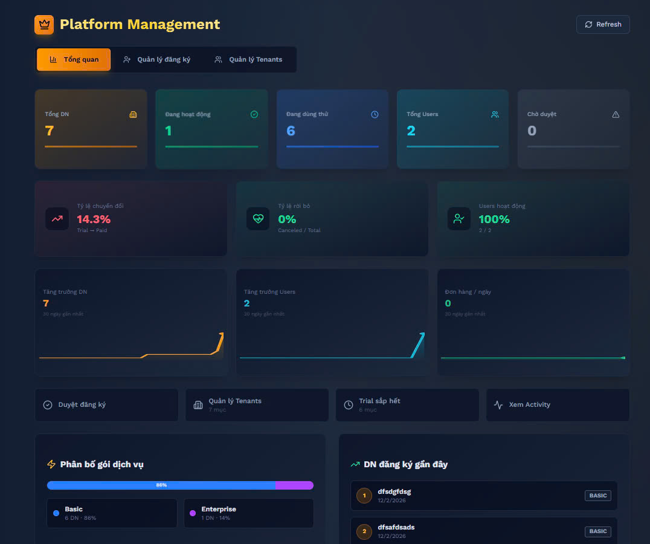This screenshot has height=544, width=650.
Task: Click the heart pulse icon beside Tỷ lệ rời bỏ
Action: (x=258, y=219)
